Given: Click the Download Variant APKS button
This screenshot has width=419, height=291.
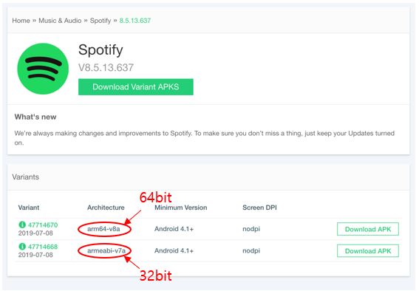Looking at the screenshot, I should pyautogui.click(x=136, y=86).
